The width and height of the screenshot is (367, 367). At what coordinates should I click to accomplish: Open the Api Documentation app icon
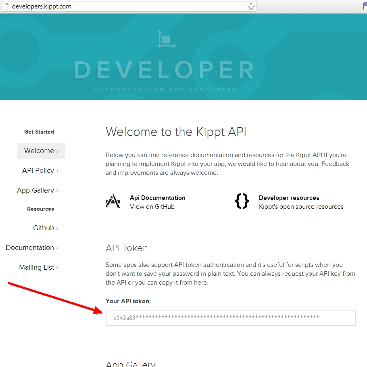coord(113,201)
